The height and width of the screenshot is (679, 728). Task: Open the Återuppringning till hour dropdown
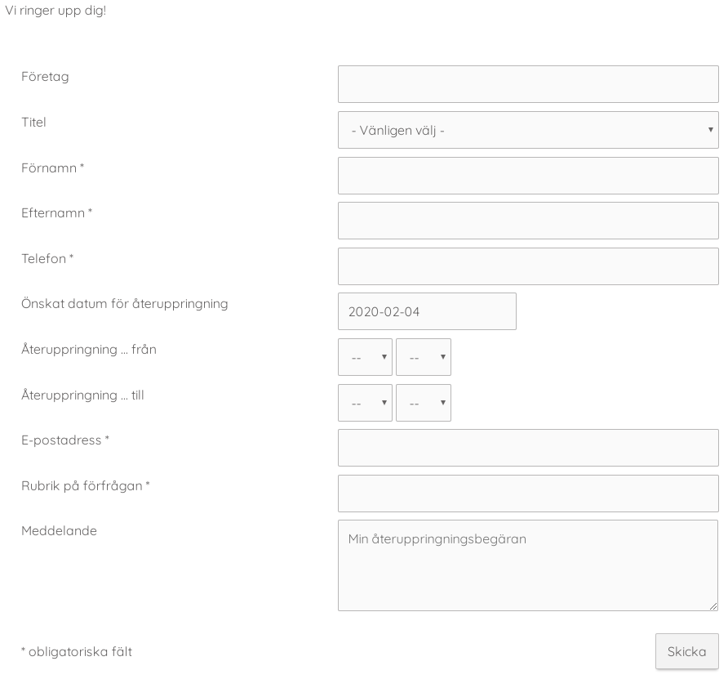pyautogui.click(x=365, y=403)
